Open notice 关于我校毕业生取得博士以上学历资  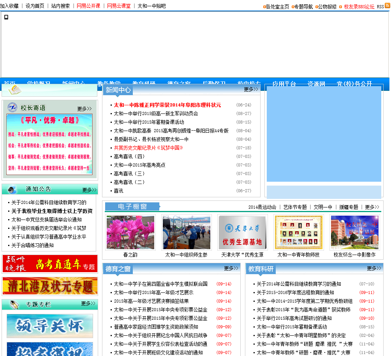pos(52,211)
